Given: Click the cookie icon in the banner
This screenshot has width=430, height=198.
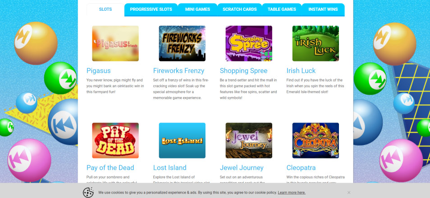Looking at the screenshot, I should (88, 193).
